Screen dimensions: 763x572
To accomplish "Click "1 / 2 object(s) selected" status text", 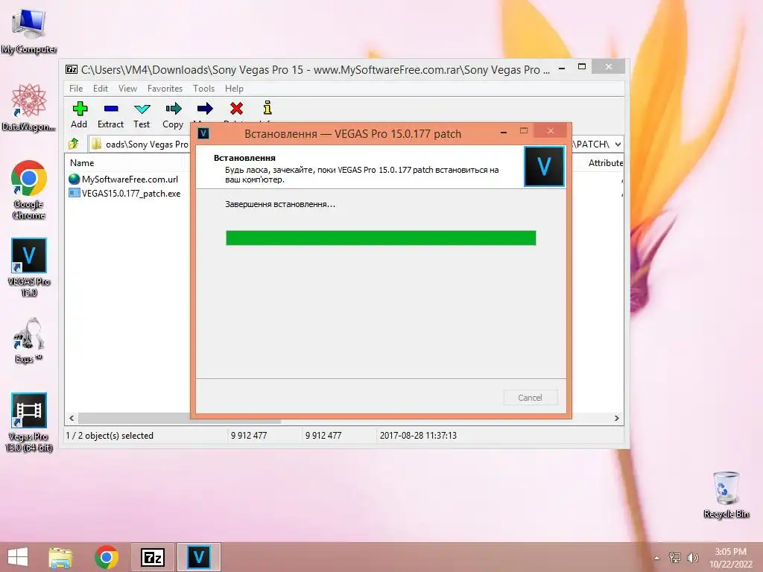I will tap(110, 435).
